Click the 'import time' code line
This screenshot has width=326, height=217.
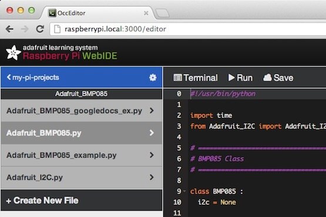pyautogui.click(x=211, y=116)
